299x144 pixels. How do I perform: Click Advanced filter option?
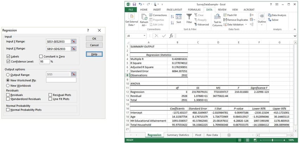tap(202, 25)
